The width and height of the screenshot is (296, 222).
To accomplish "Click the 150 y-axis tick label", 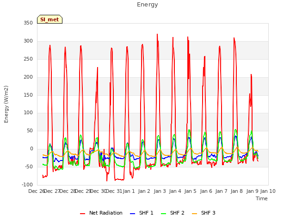I will tap(28, 95).
